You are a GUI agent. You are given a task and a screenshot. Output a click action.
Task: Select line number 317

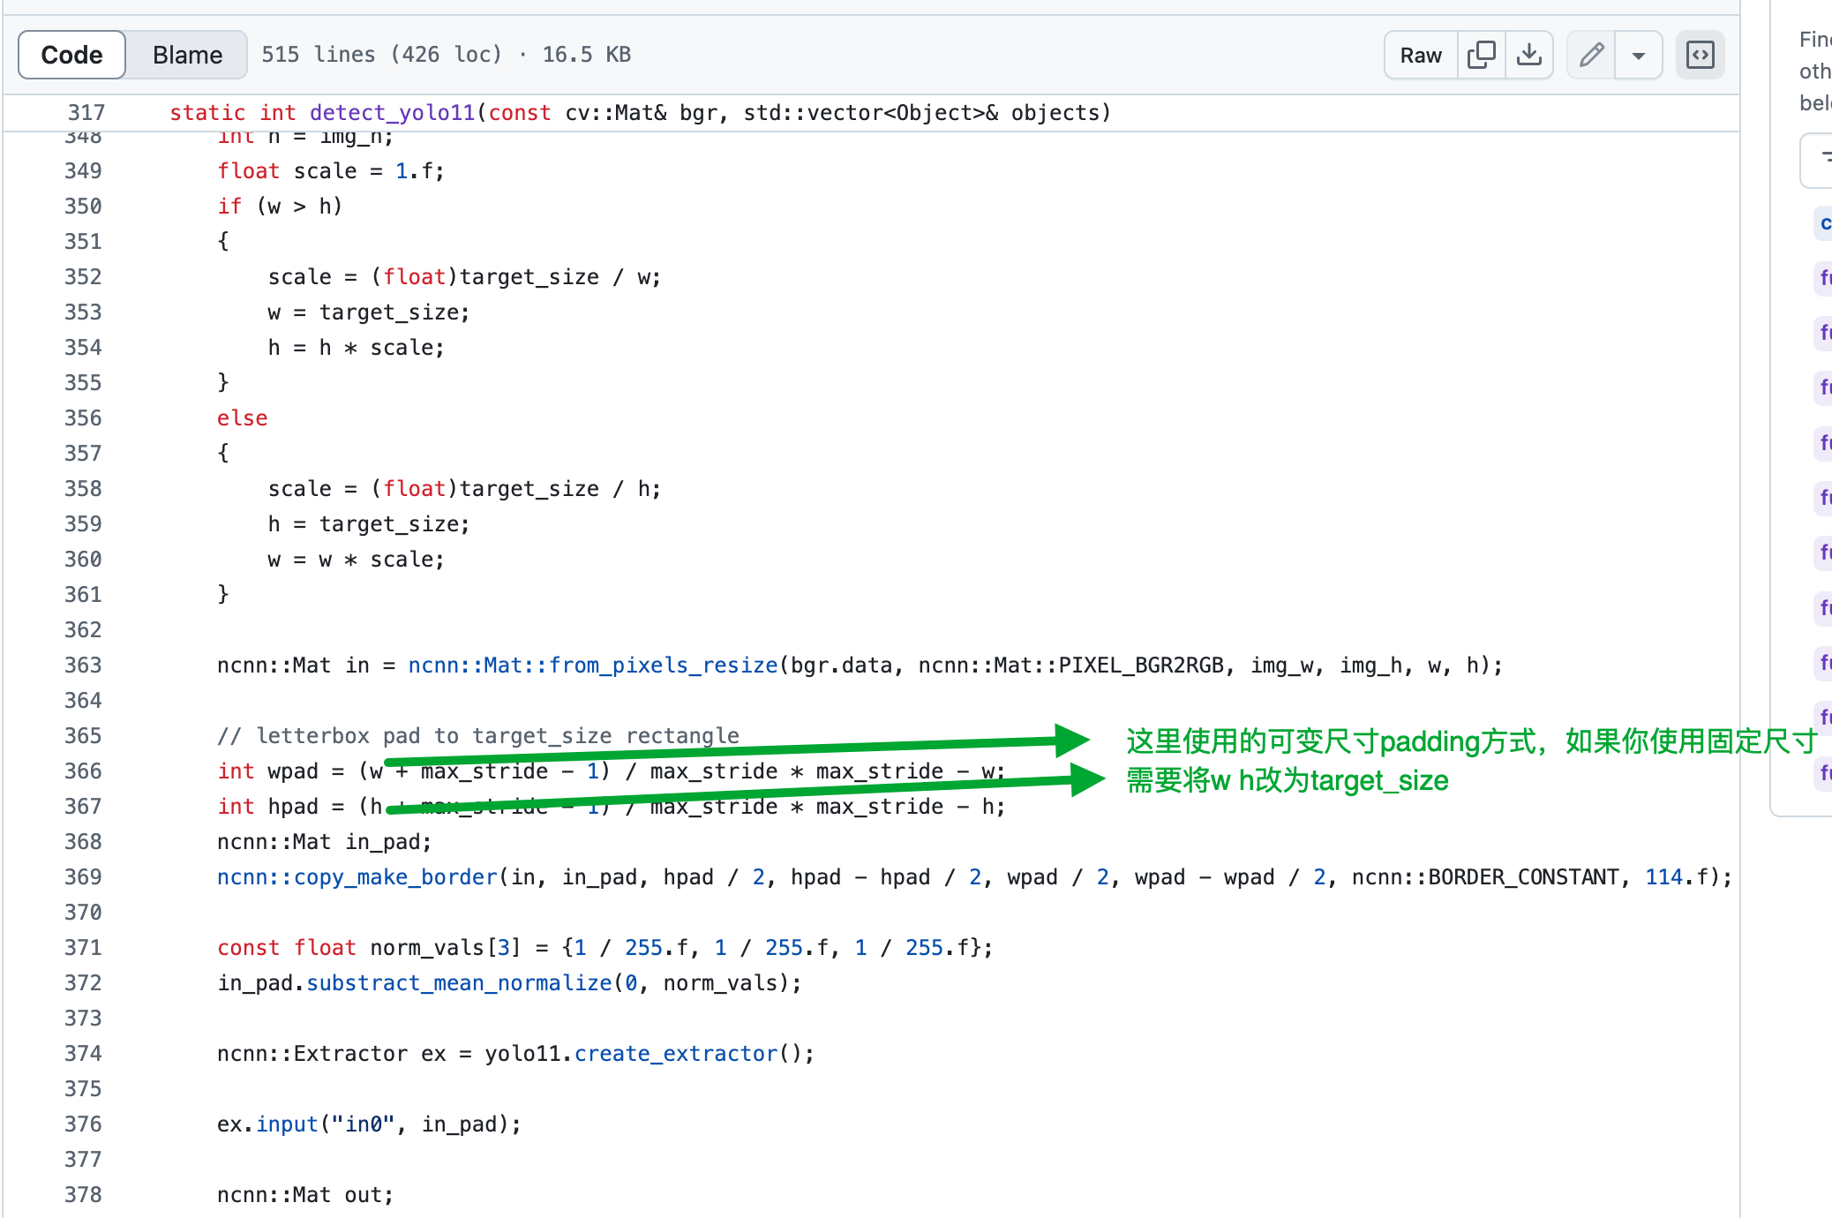point(86,112)
